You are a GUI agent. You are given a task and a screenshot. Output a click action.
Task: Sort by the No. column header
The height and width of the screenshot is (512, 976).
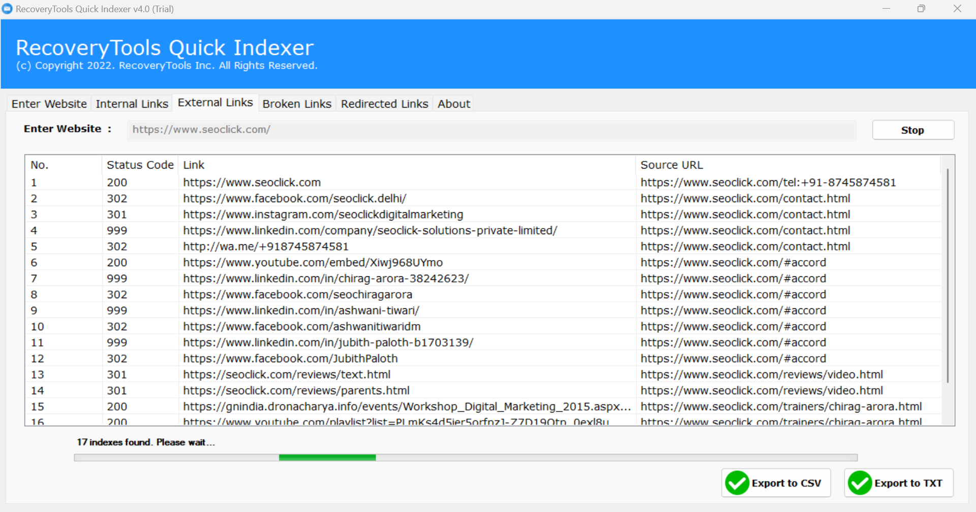click(x=63, y=165)
